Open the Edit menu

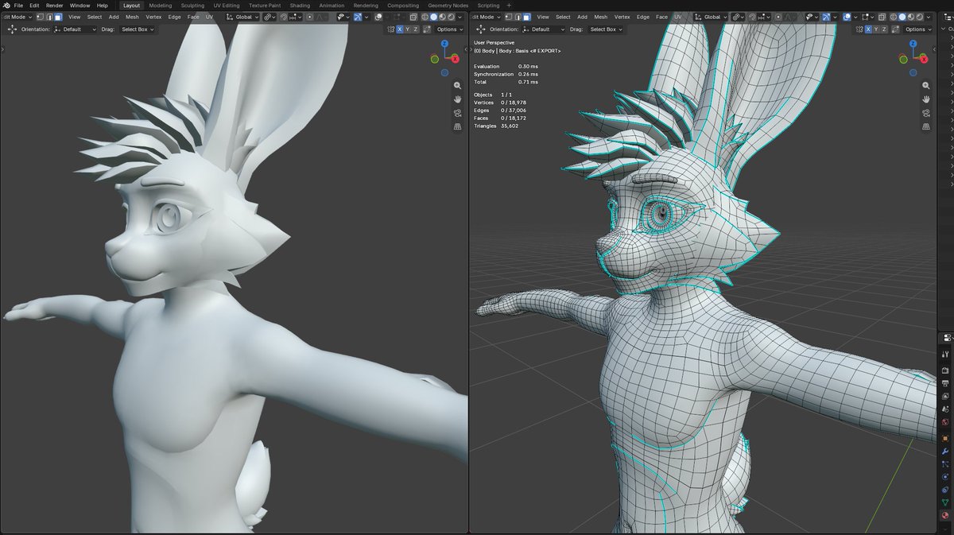pyautogui.click(x=34, y=5)
